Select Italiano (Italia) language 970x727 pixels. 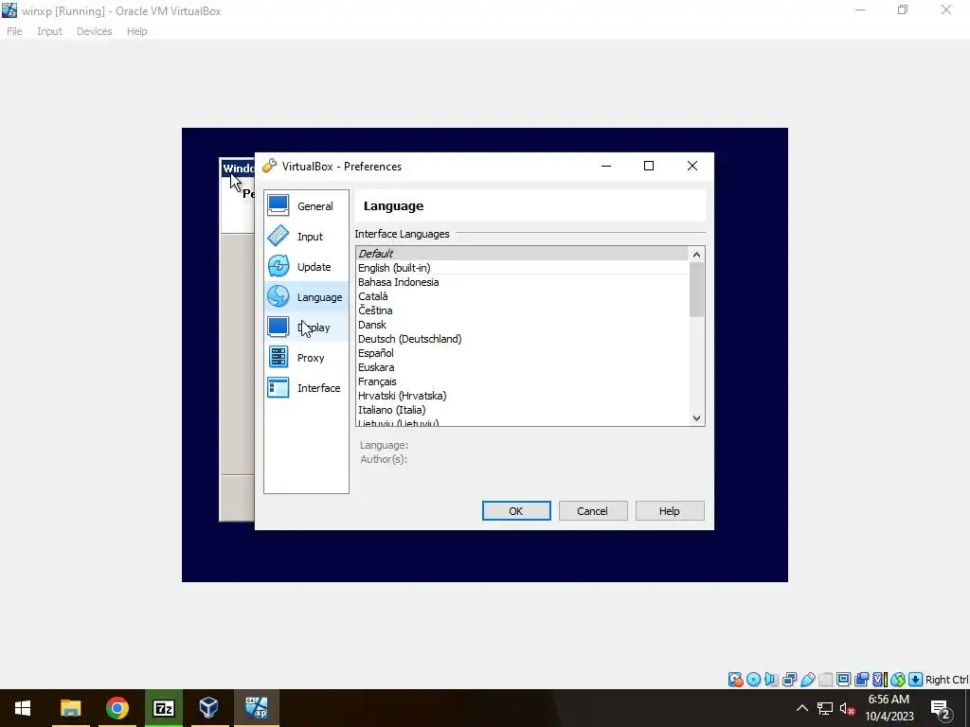point(522,410)
